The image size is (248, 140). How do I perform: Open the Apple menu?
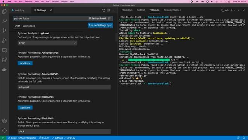pyautogui.click(x=3, y=2)
